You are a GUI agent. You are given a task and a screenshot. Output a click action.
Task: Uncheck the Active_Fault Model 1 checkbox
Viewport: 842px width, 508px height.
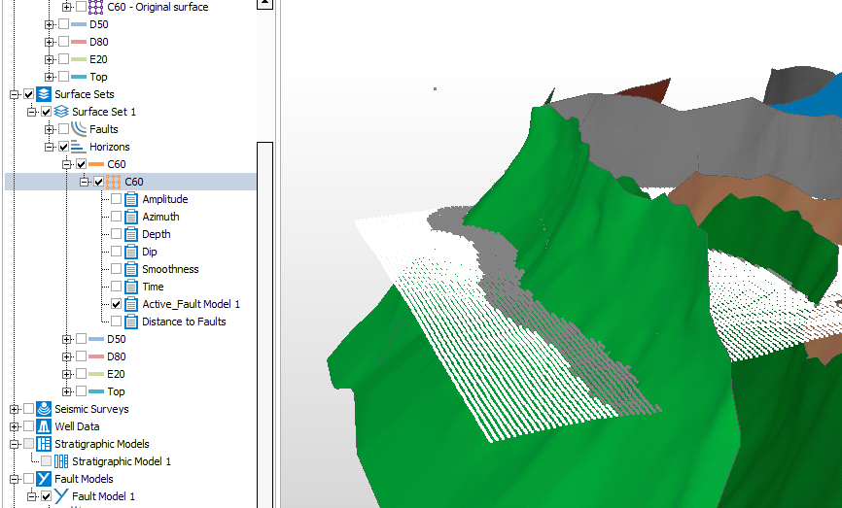pyautogui.click(x=117, y=304)
